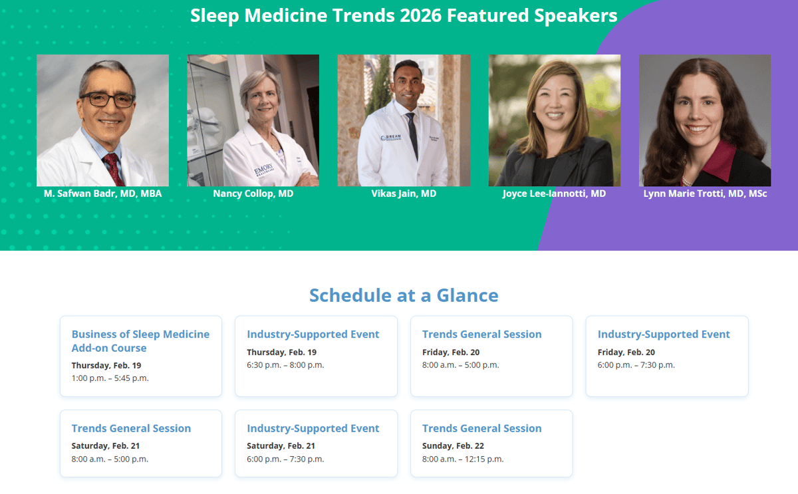Screen dimensions: 798x494
Task: Select the Joyce Lee-Iannotti, MD name
Action: pyautogui.click(x=555, y=194)
